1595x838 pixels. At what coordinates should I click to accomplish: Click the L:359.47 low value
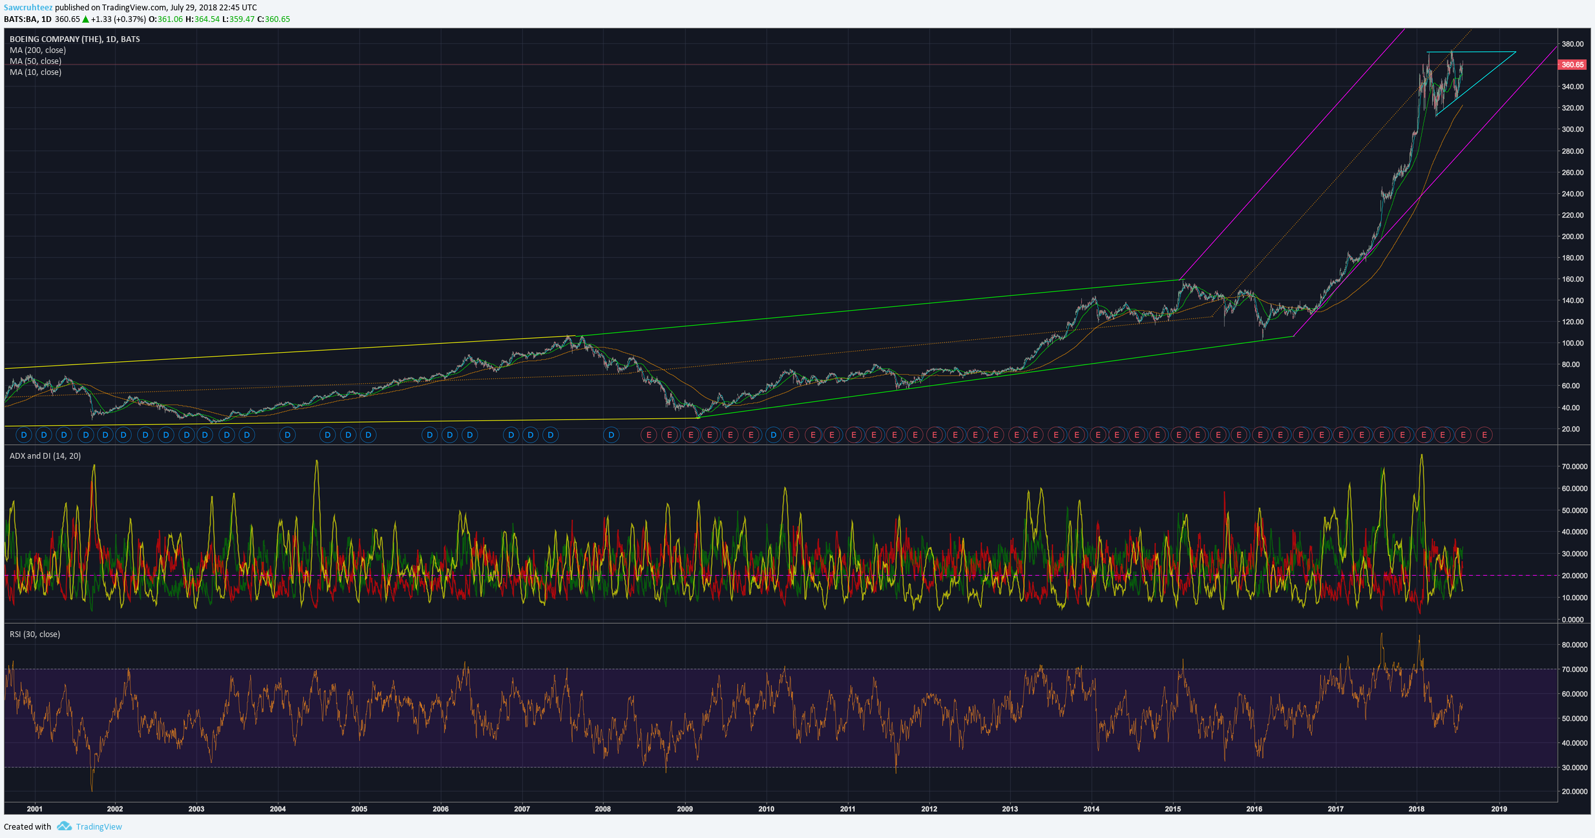click(x=238, y=19)
